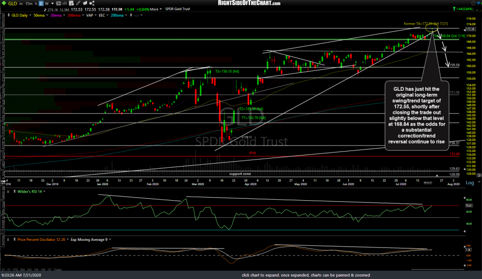
Task: Click the share chart icon
Action: tap(91, 4)
